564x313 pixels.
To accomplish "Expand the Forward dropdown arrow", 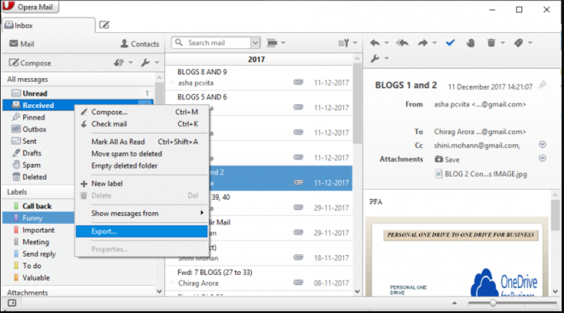I will point(434,43).
